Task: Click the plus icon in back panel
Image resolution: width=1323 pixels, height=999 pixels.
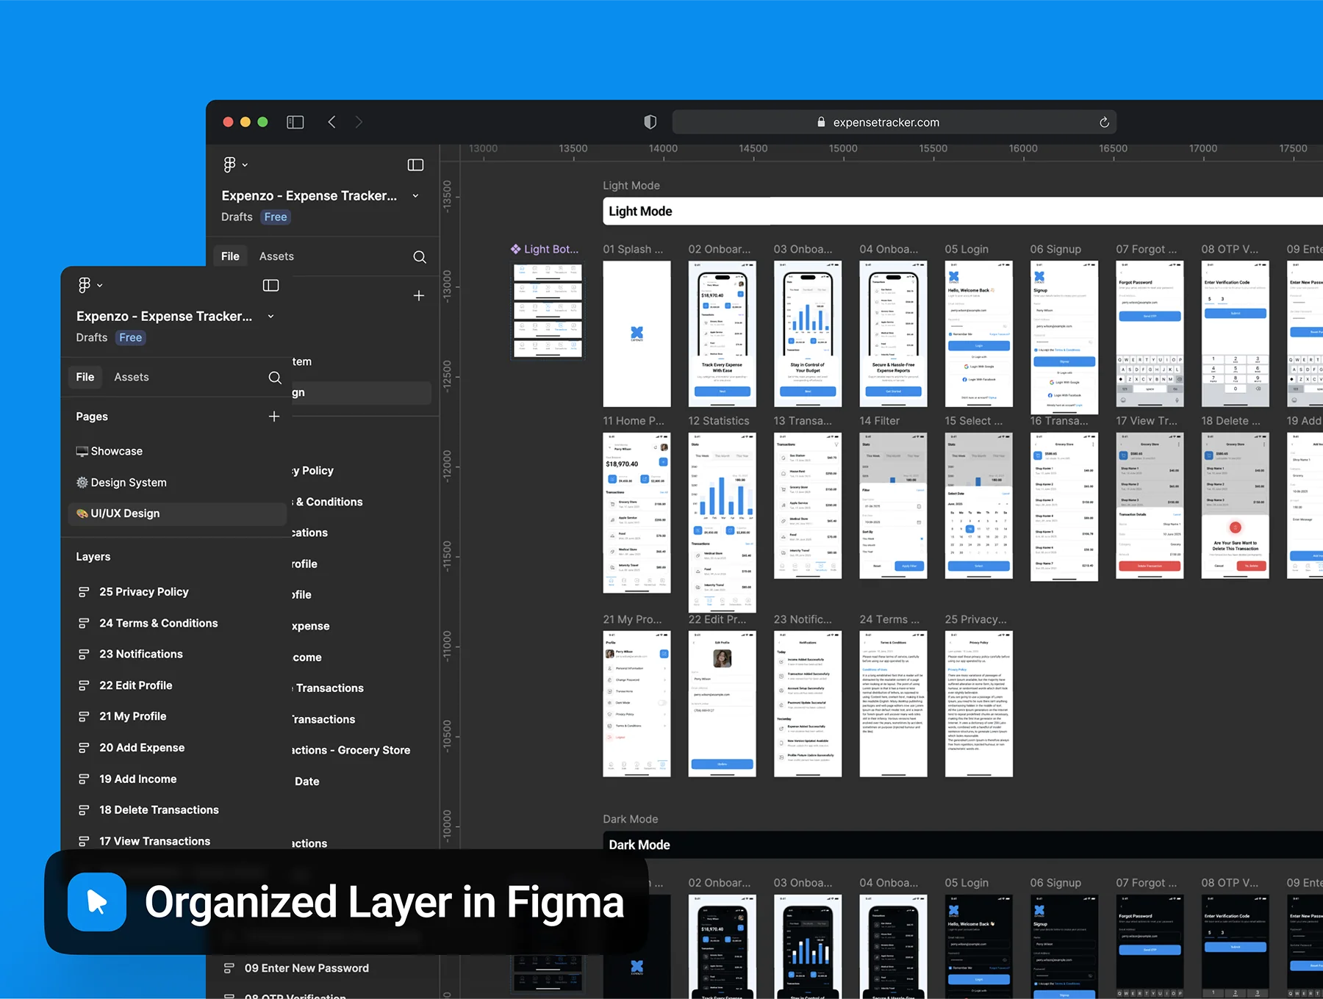Action: (x=419, y=295)
